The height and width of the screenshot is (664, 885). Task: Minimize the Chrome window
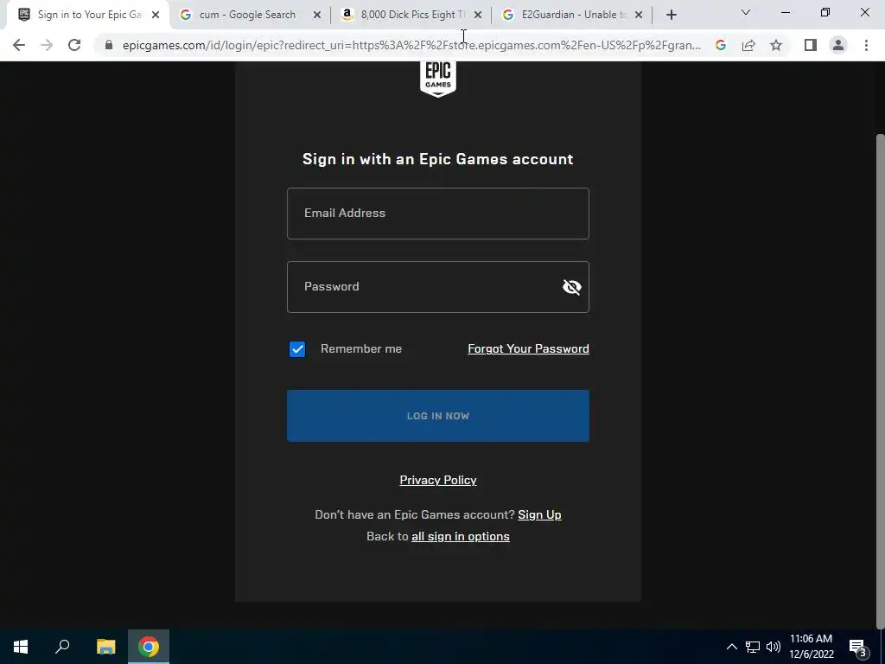pyautogui.click(x=785, y=12)
